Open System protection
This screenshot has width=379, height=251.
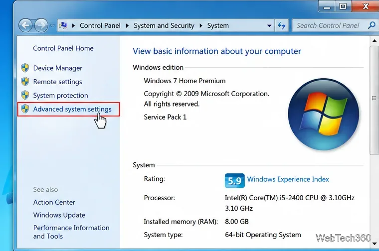[60, 95]
